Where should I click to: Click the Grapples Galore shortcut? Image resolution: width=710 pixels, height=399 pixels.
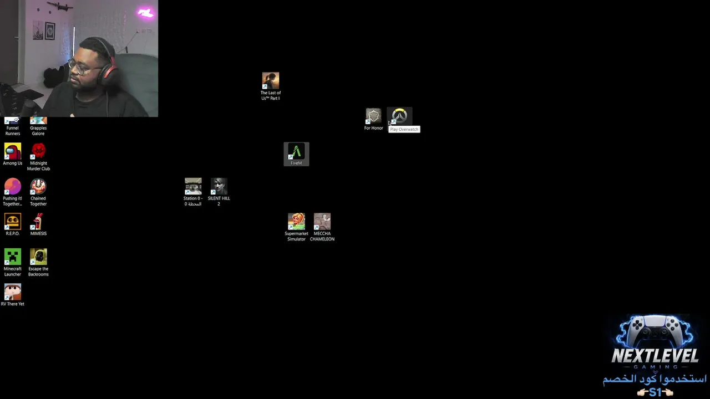point(38,127)
